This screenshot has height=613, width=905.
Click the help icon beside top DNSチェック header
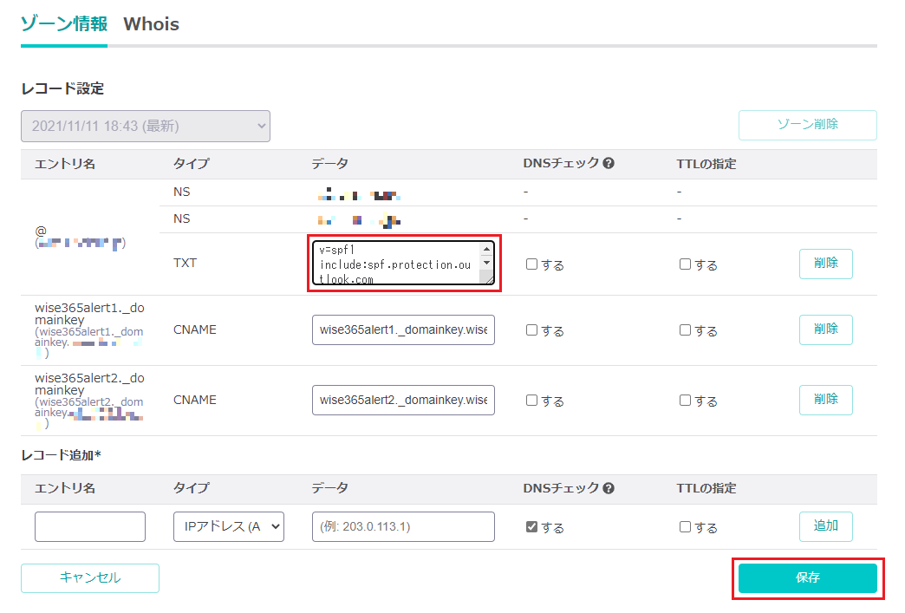click(x=609, y=163)
